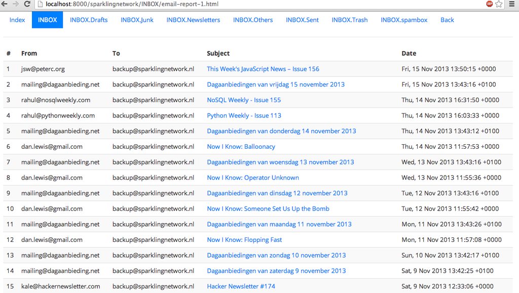The height and width of the screenshot is (293, 519).
Task: Click date Fri, 15 Nov 2013 13:50:15 +0000
Action: (449, 69)
